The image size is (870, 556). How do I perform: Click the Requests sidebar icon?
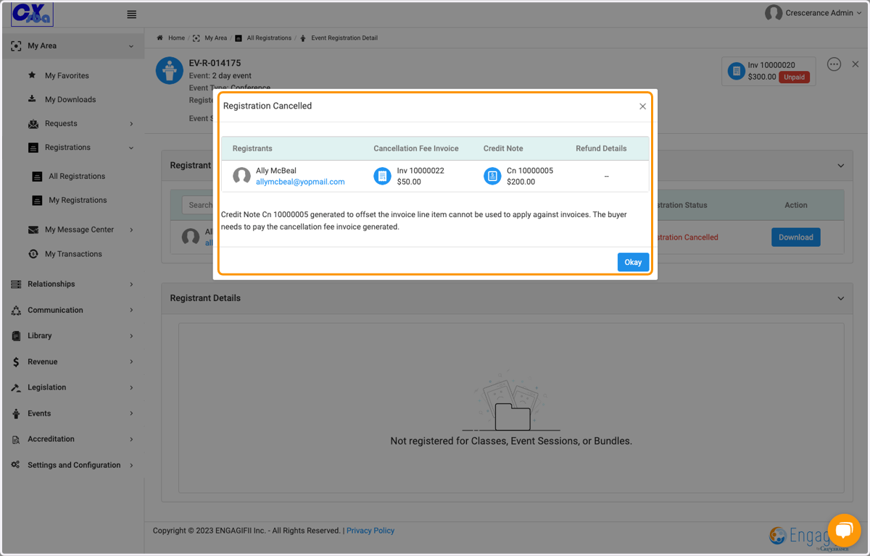point(33,124)
